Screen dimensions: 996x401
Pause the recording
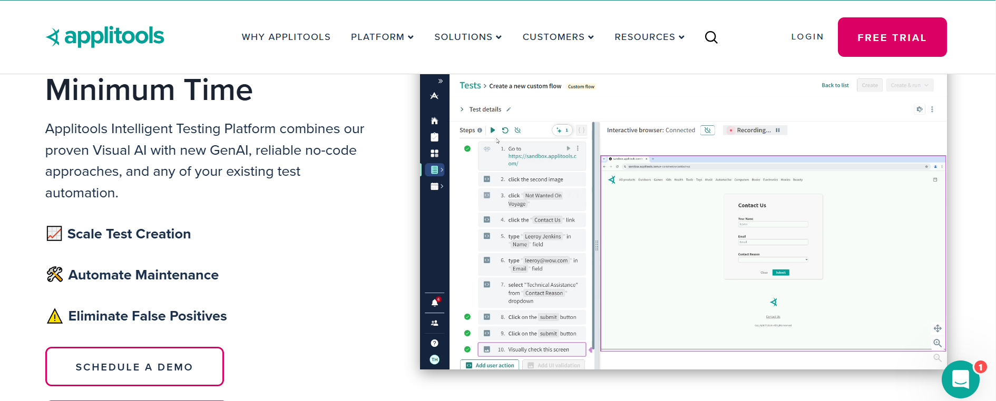click(778, 130)
